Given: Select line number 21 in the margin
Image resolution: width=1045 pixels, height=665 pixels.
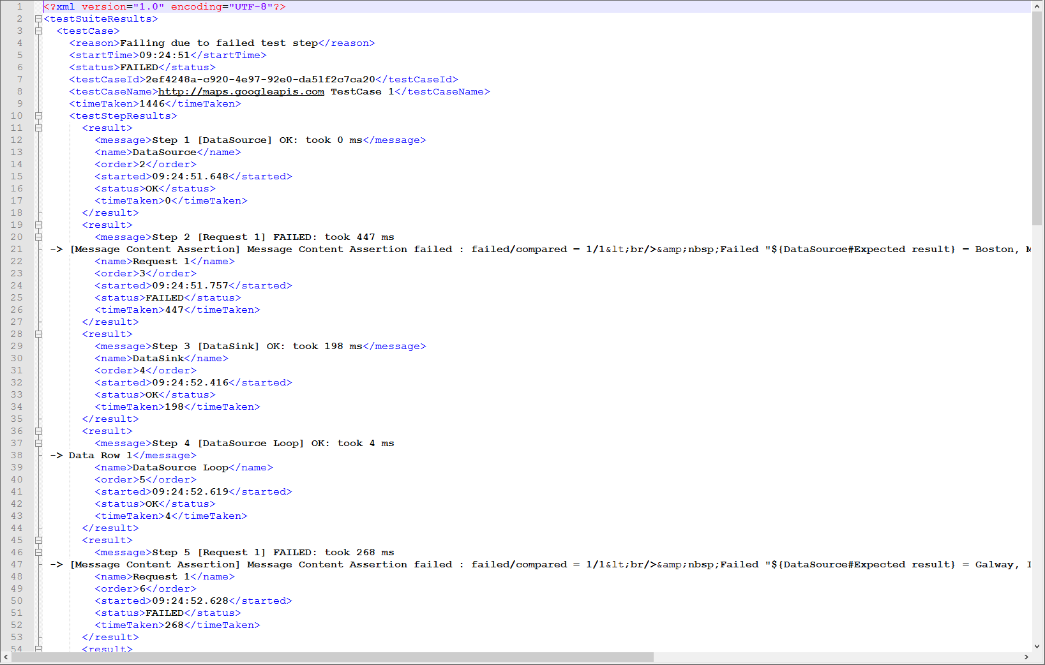Looking at the screenshot, I should [17, 249].
